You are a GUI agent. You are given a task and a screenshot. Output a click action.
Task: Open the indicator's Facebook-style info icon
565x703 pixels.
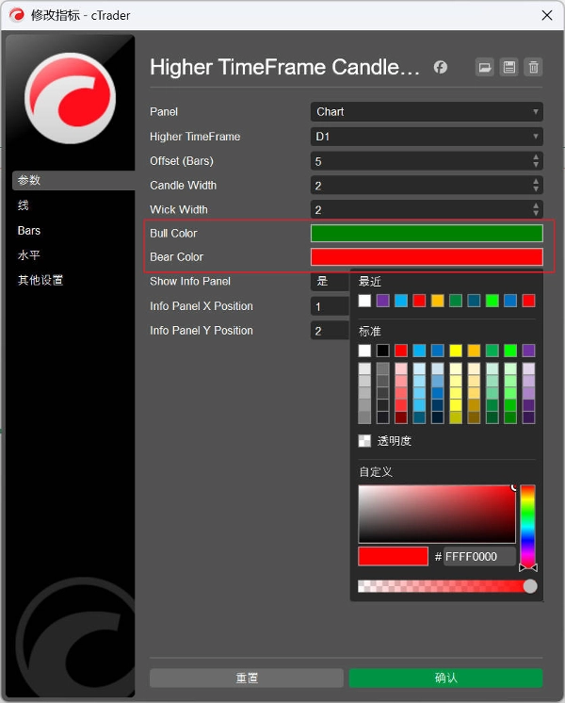pos(441,67)
